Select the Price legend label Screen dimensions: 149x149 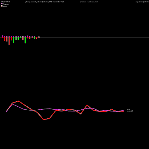5,7
